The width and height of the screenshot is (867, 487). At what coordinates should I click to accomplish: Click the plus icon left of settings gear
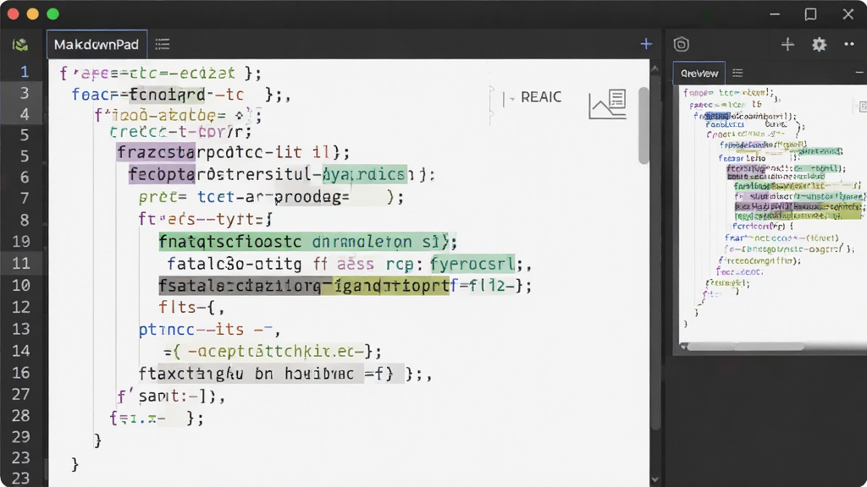click(787, 44)
